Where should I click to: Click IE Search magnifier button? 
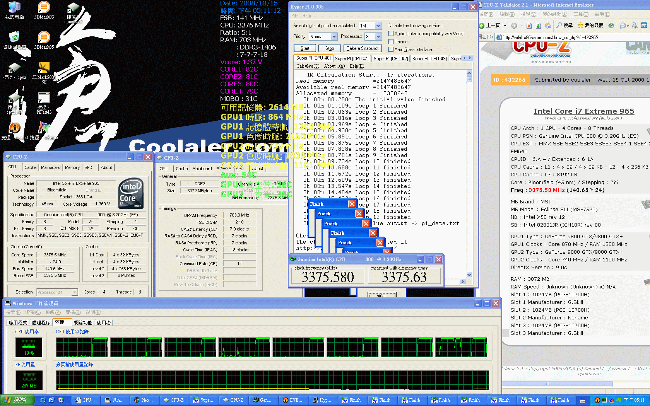pyautogui.click(x=564, y=26)
